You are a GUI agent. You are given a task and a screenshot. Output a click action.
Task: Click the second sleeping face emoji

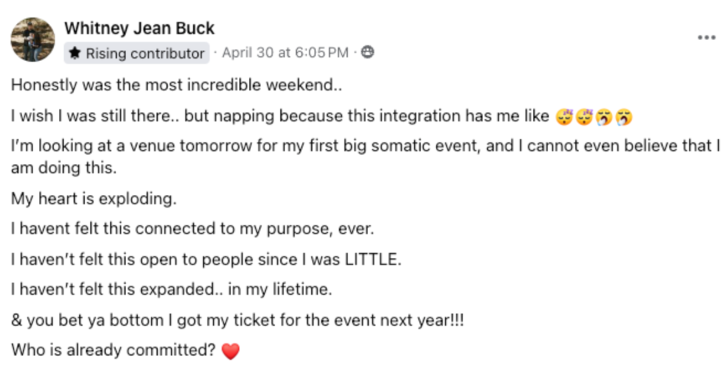click(x=583, y=116)
